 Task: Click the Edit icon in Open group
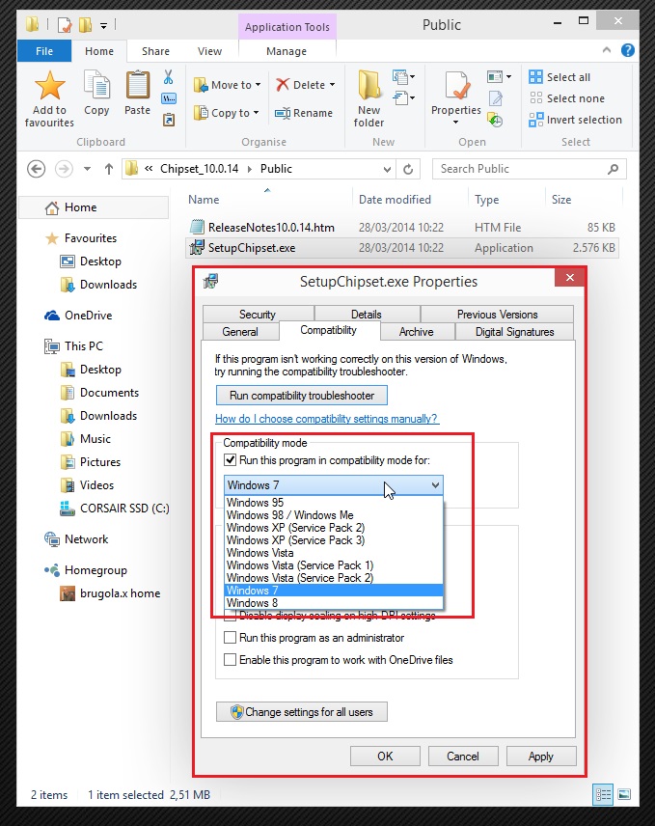(x=496, y=98)
